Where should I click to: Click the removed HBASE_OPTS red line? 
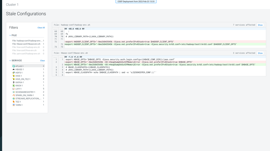tap(165, 62)
